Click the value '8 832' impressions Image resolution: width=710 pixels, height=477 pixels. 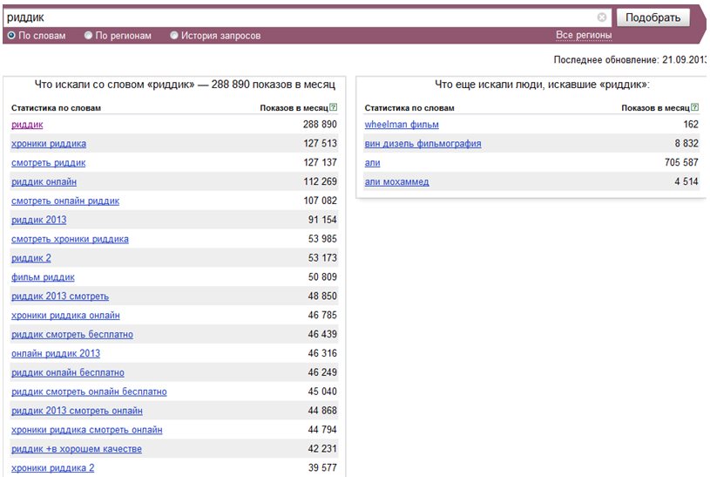coord(686,143)
